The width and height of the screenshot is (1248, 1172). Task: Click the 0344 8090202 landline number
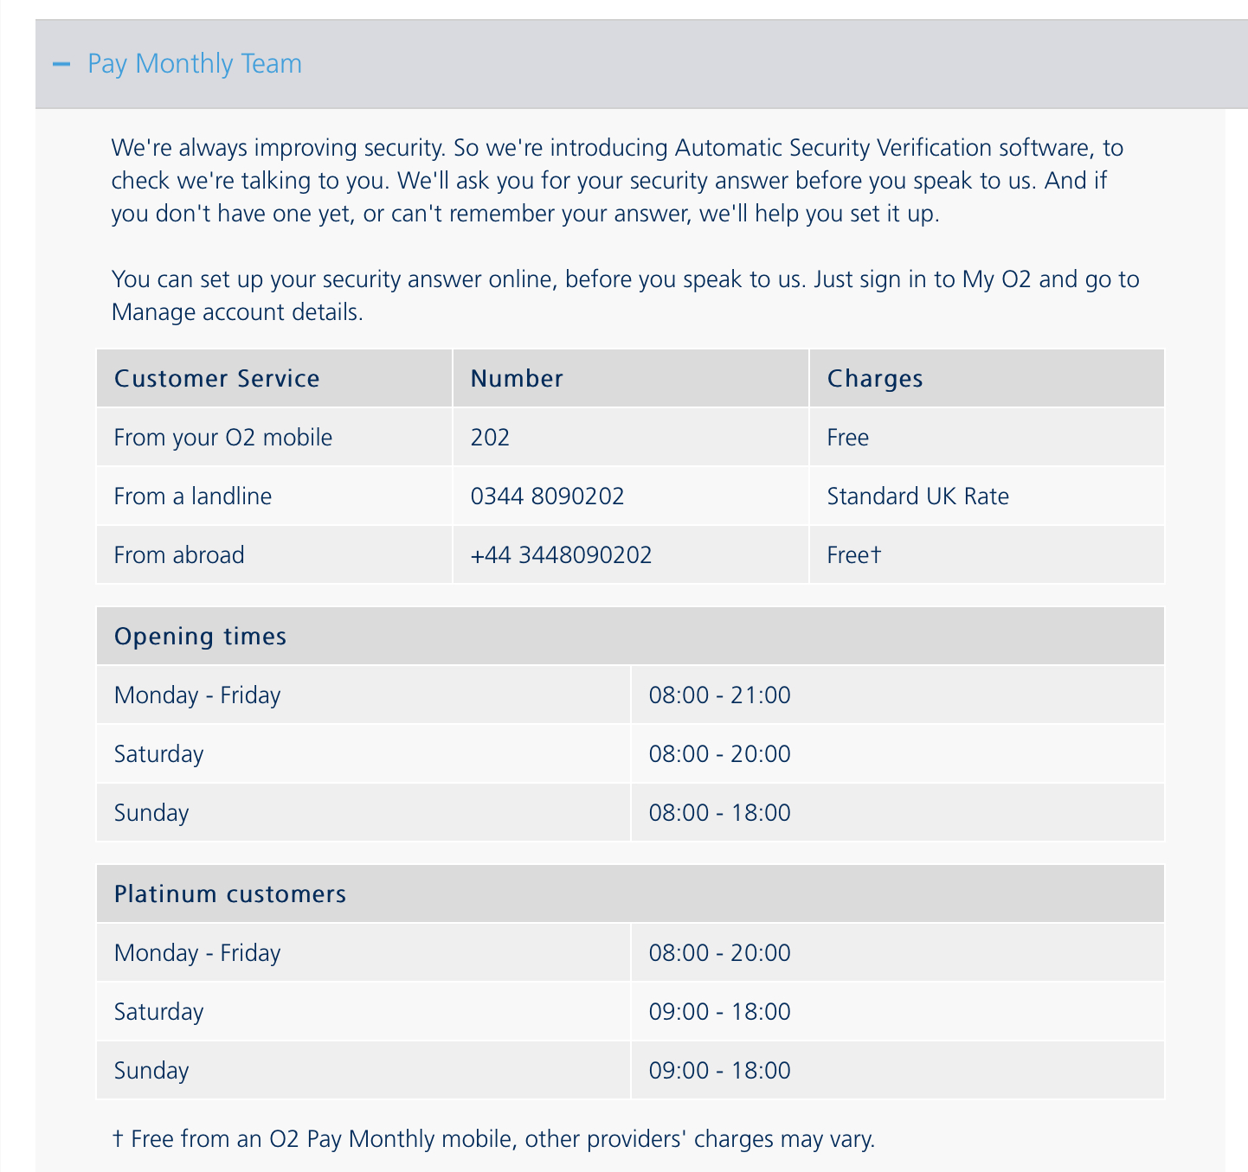[547, 496]
